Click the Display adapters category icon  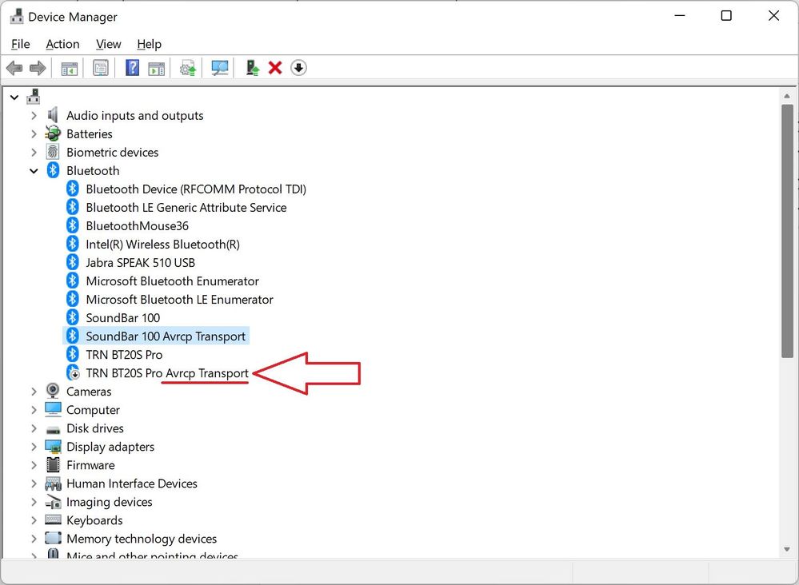tap(53, 447)
